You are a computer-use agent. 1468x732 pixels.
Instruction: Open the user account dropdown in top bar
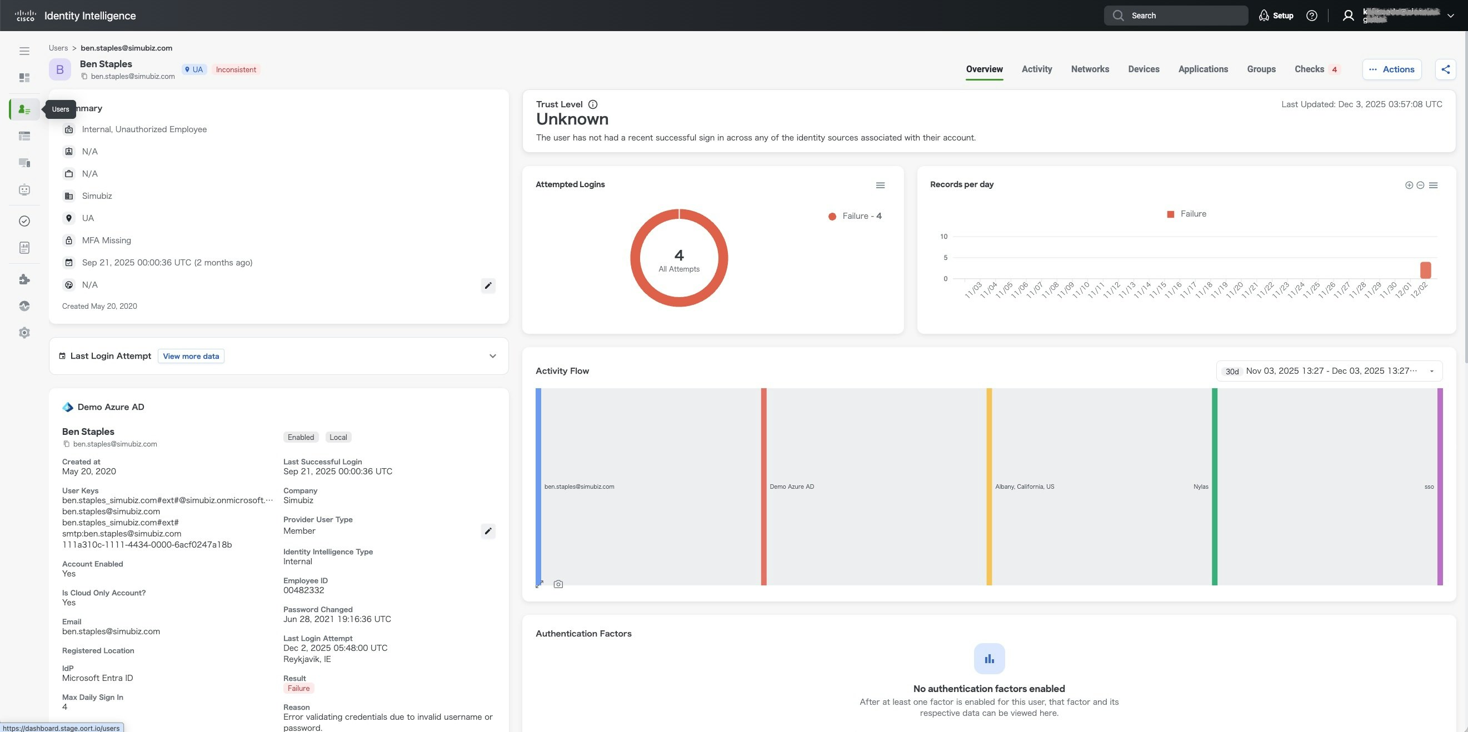(1450, 16)
